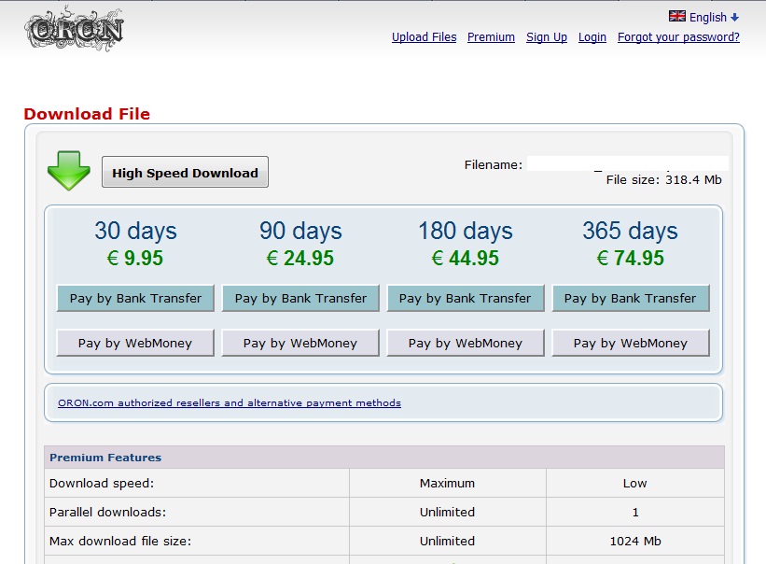The height and width of the screenshot is (564, 766).
Task: Pay by WebMoney for 365 days
Action: tap(630, 343)
